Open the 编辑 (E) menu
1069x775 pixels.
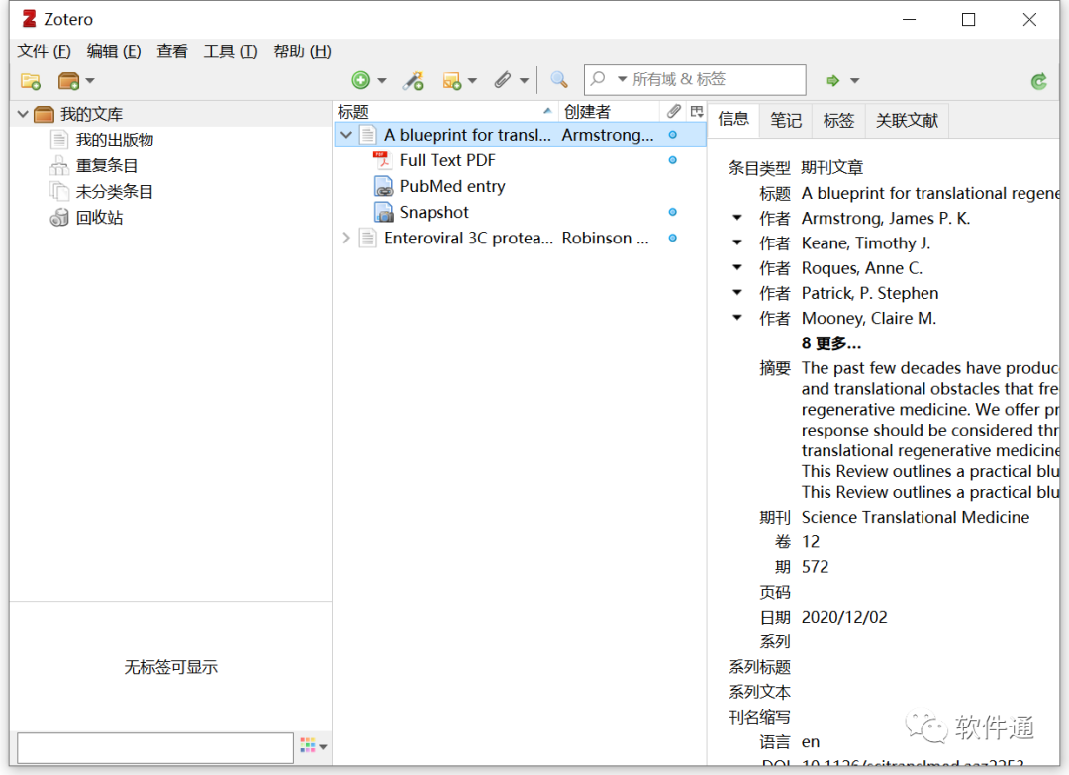(x=113, y=51)
